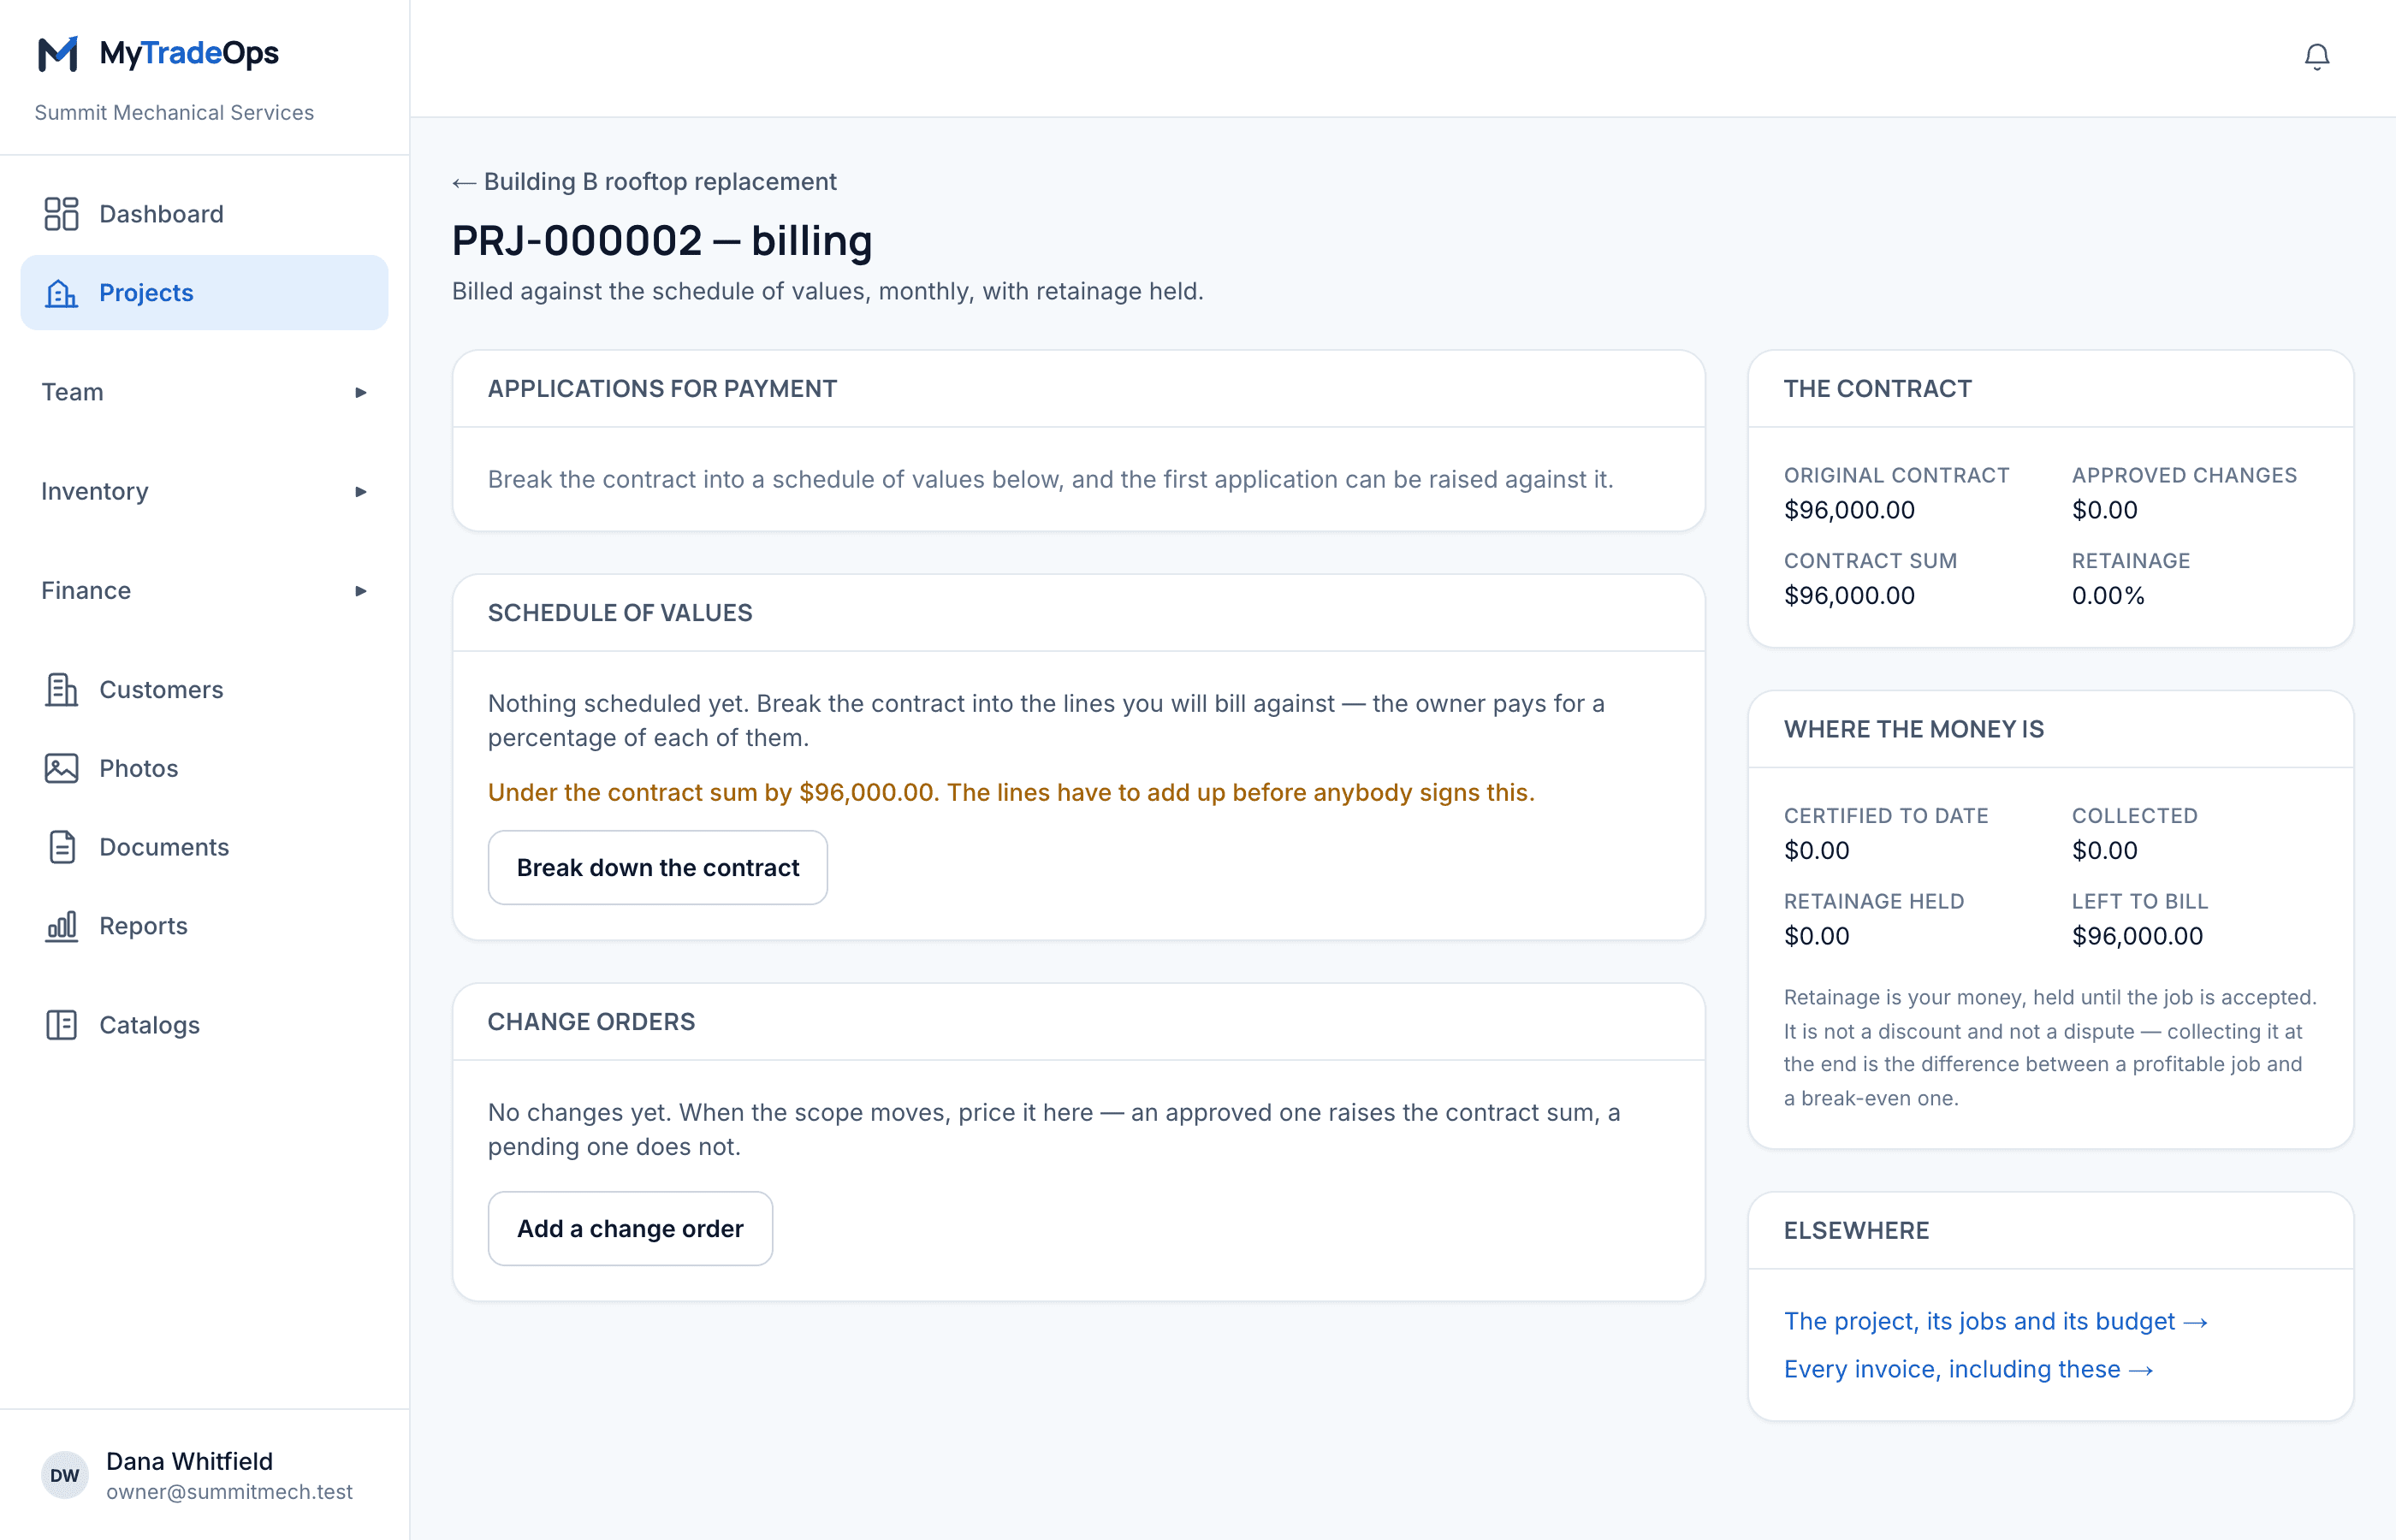
Task: Click the Where the Money Is heading
Action: click(x=1913, y=730)
